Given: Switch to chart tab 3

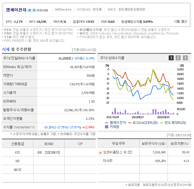Looking at the screenshot, I should (x=185, y=58).
